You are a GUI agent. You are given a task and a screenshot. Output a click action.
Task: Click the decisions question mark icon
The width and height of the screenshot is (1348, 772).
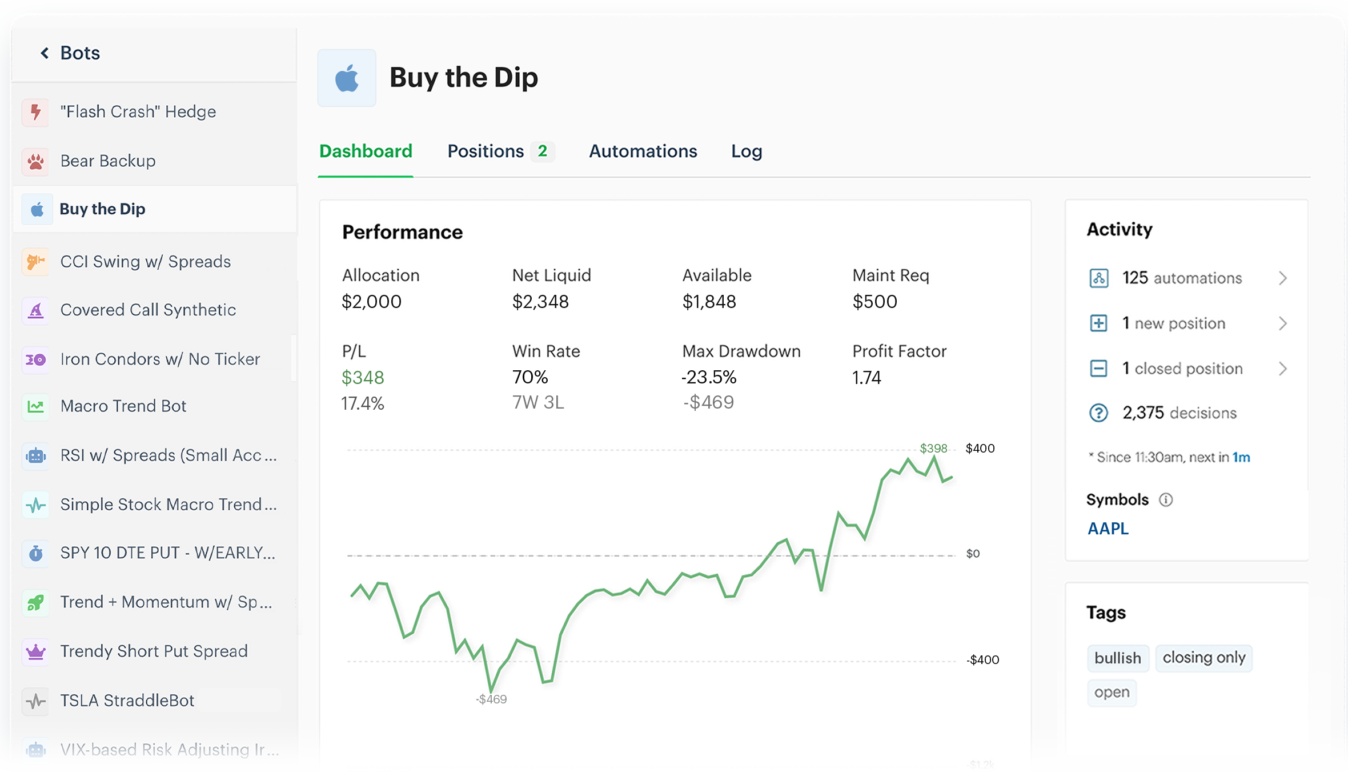coord(1098,413)
